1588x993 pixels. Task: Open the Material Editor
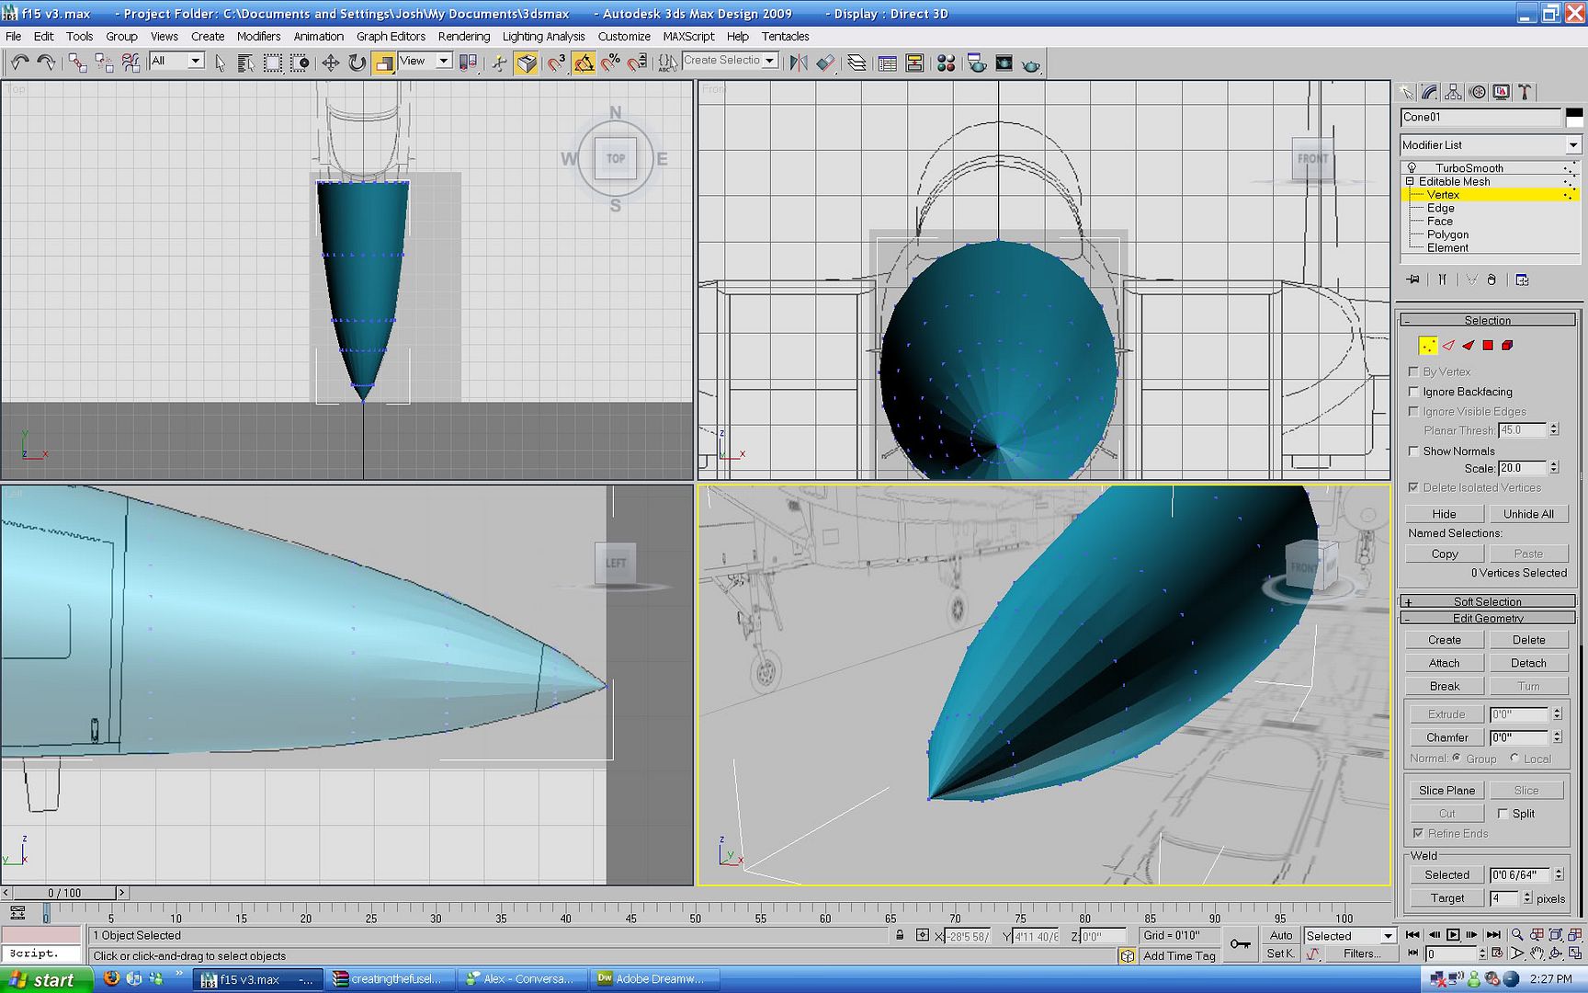tap(946, 63)
